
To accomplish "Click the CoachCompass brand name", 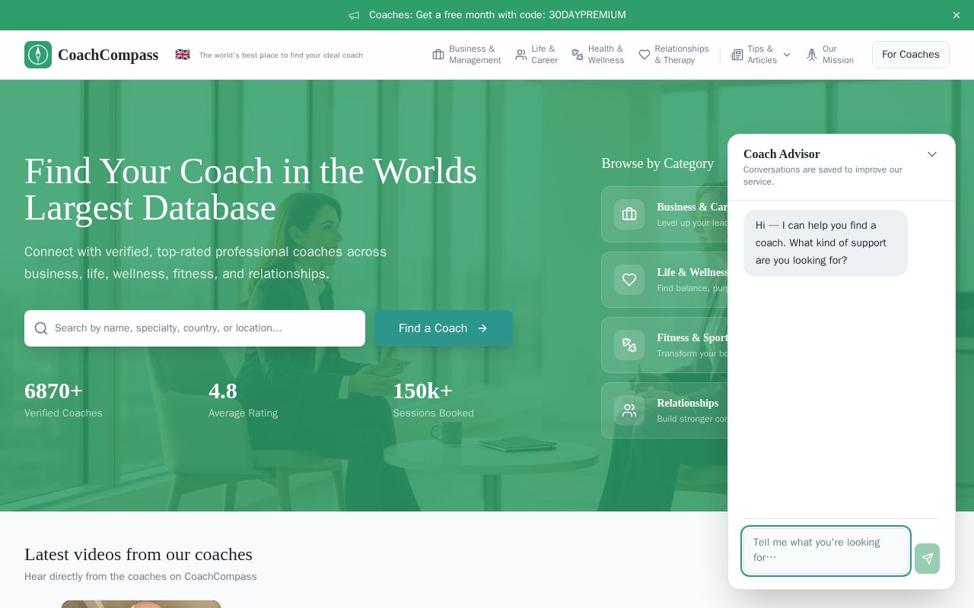I will coord(108,55).
